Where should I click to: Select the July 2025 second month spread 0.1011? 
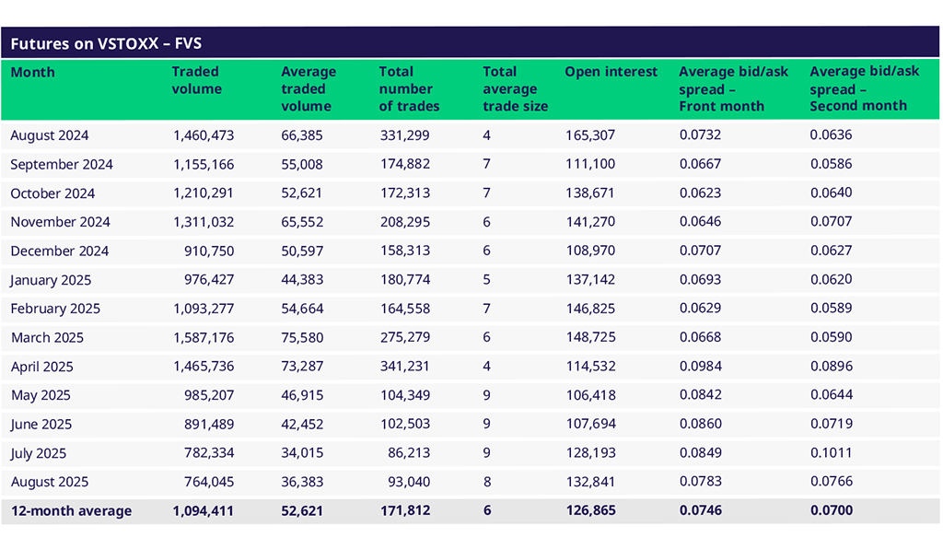point(831,453)
